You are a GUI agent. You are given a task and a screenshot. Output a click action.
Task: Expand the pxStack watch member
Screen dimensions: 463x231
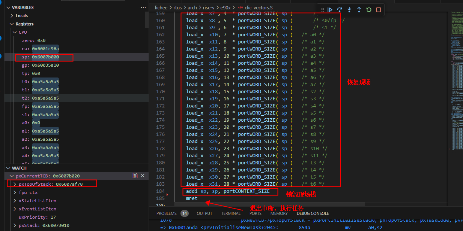point(15,225)
